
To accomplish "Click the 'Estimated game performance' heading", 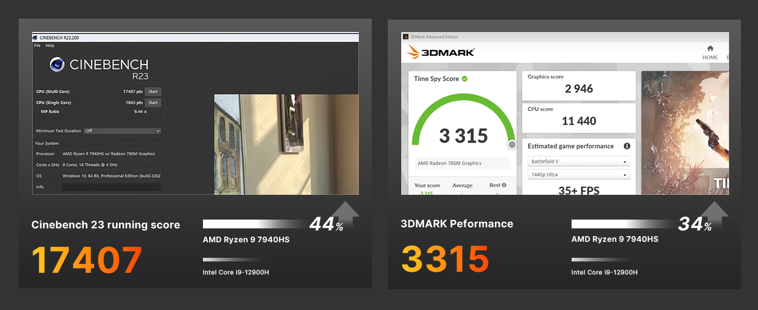I will [x=571, y=146].
